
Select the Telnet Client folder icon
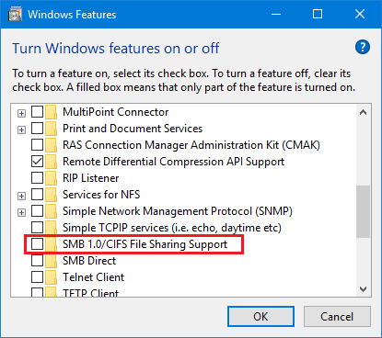tap(51, 277)
